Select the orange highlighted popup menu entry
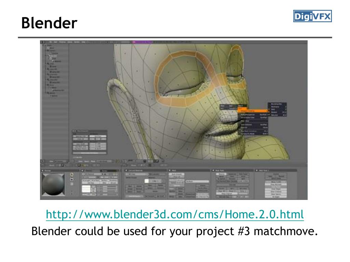The image size is (350, 262). click(253, 111)
